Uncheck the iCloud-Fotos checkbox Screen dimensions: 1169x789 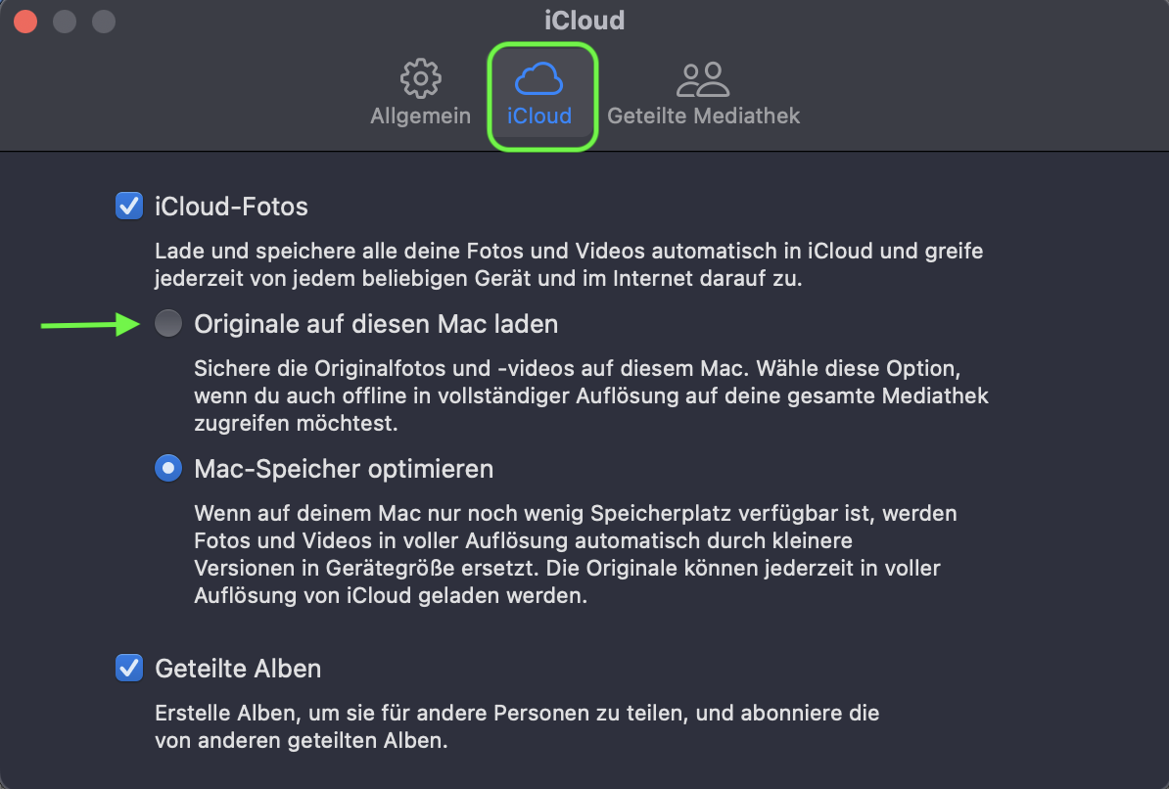[x=129, y=207]
